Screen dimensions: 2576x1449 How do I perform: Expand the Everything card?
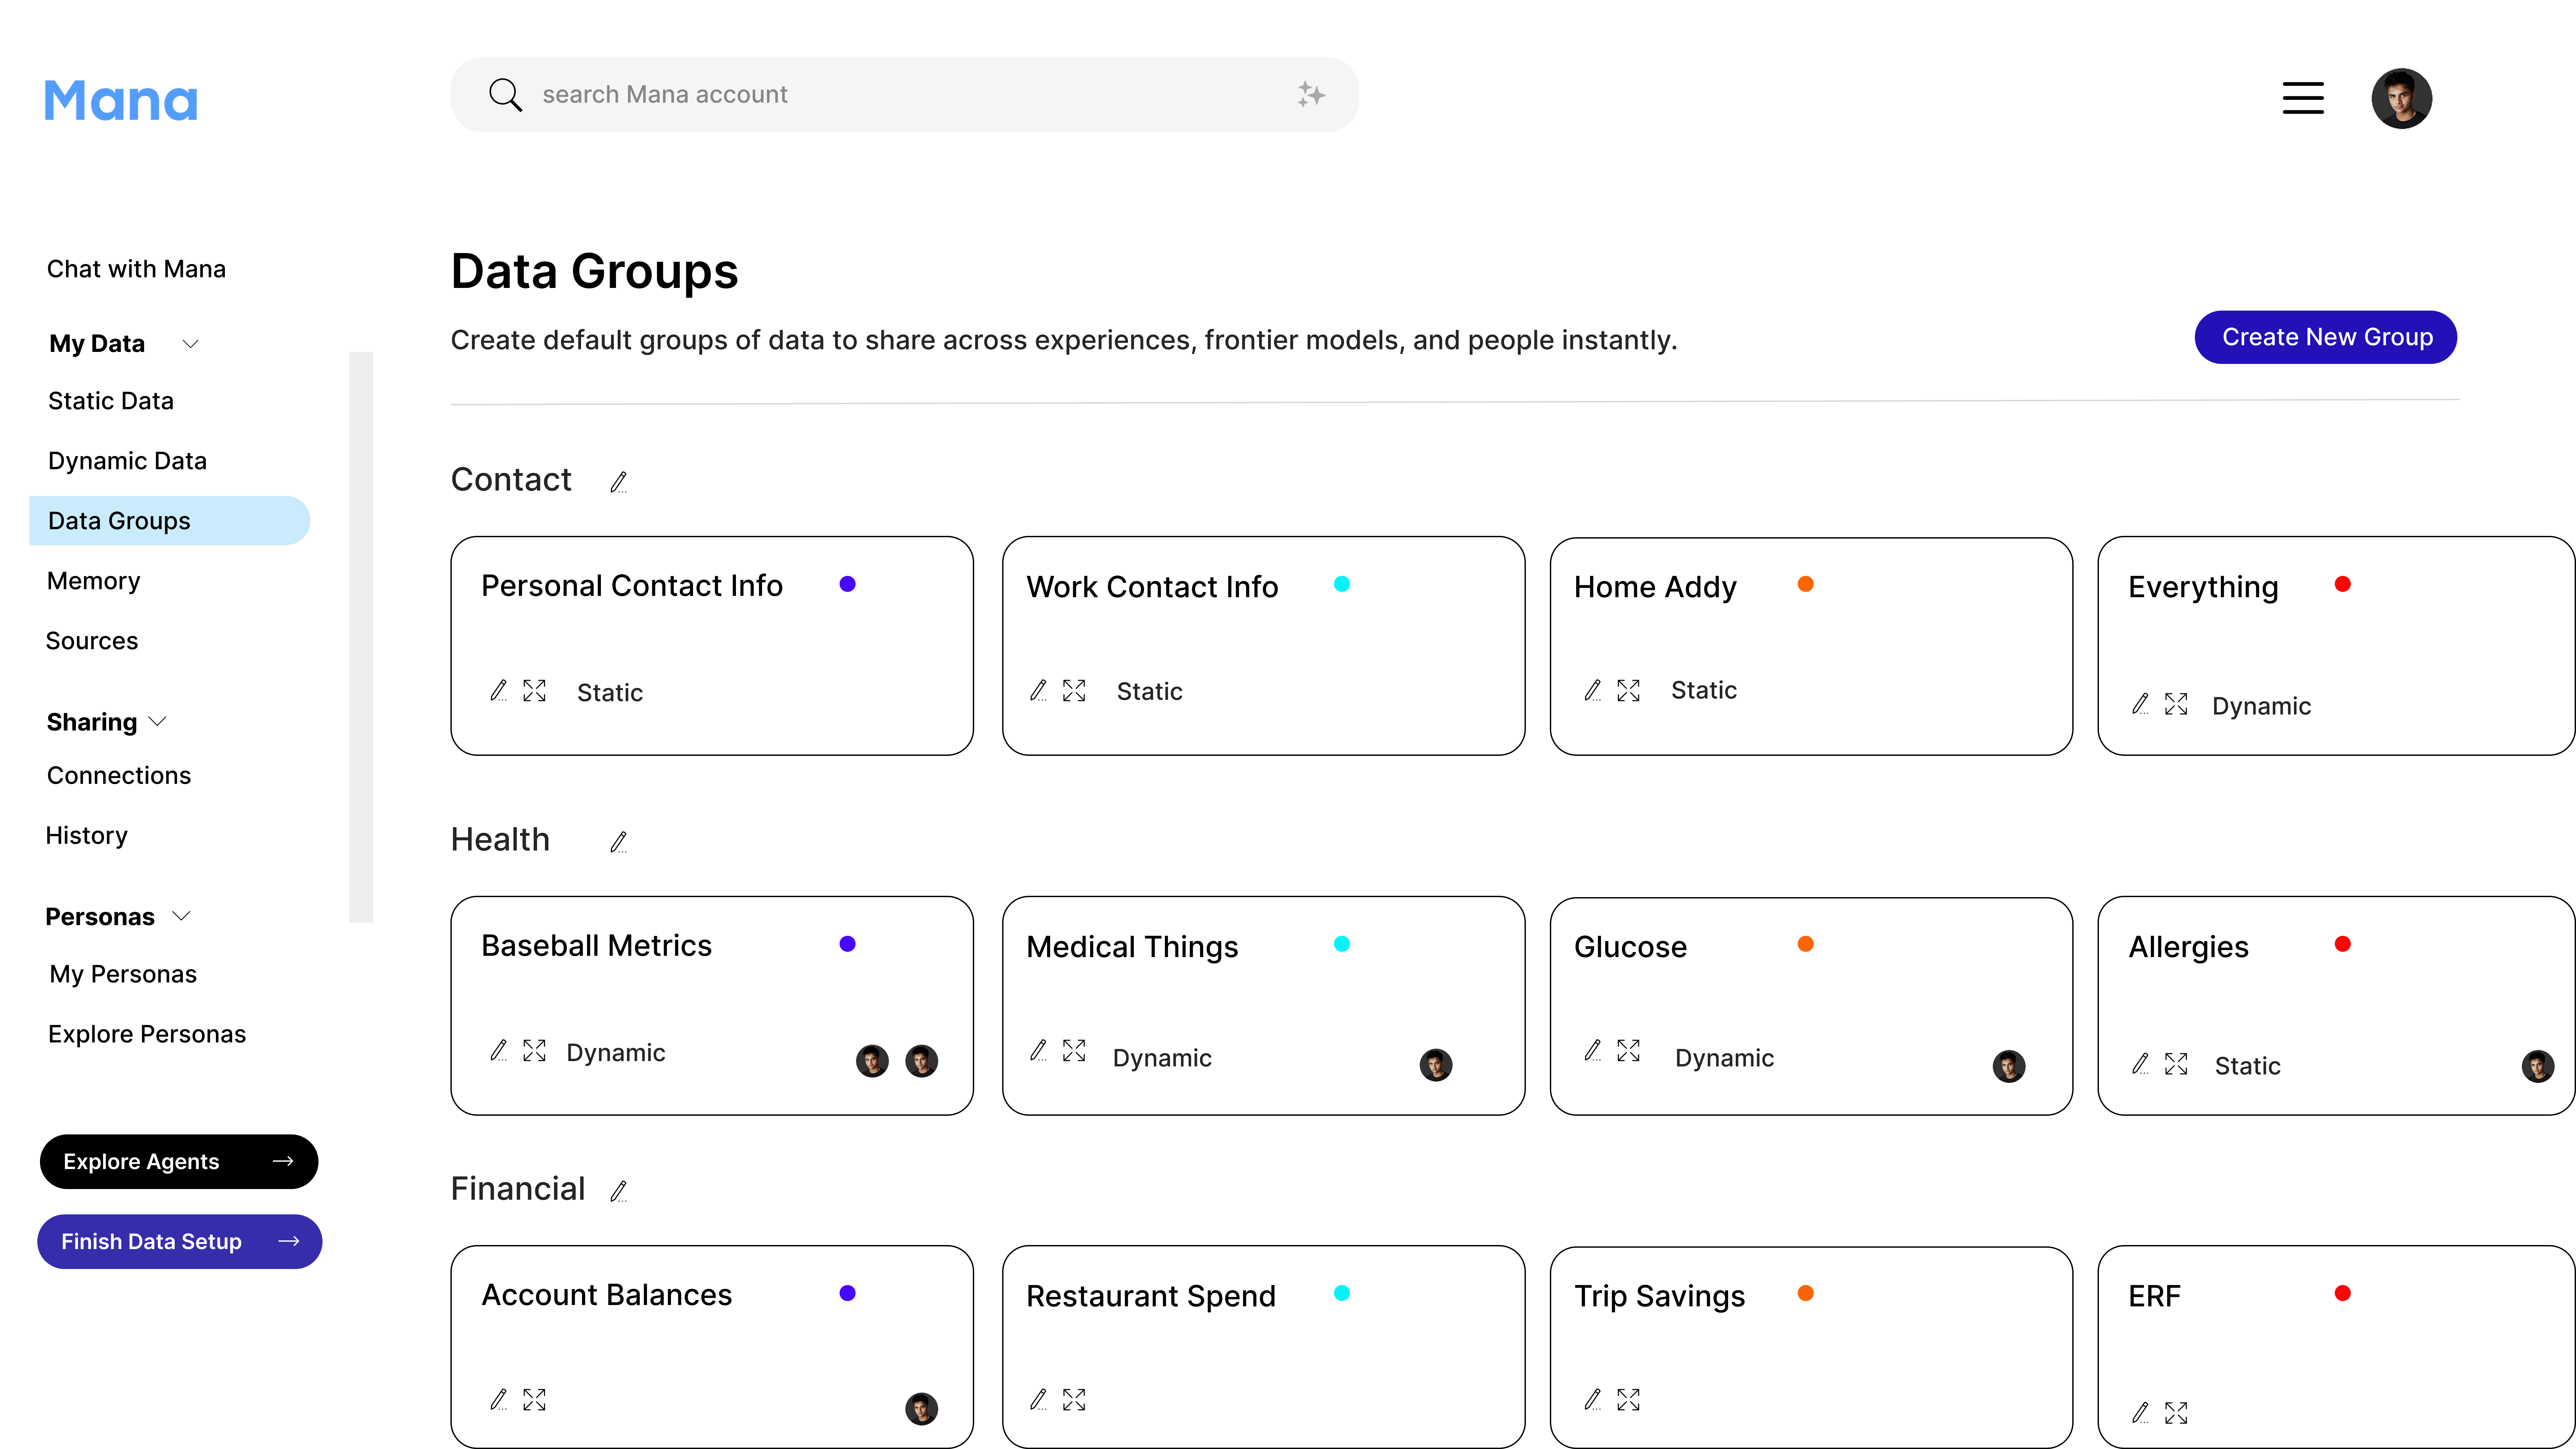tap(2176, 704)
